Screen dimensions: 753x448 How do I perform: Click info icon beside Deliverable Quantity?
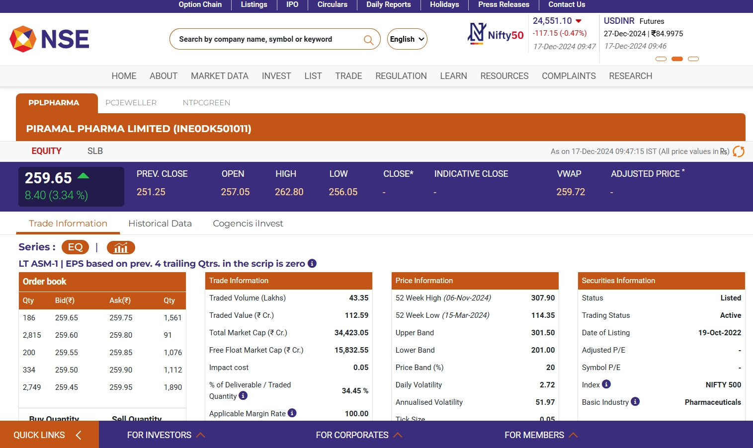(243, 396)
